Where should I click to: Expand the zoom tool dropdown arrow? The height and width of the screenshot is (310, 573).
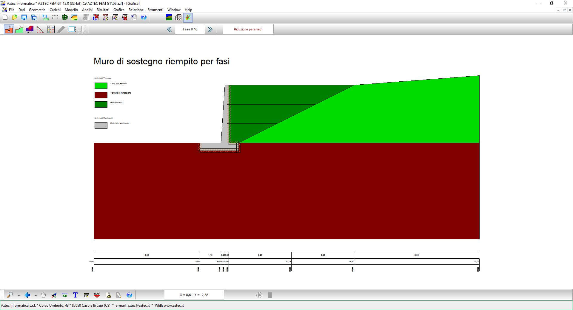coord(19,295)
